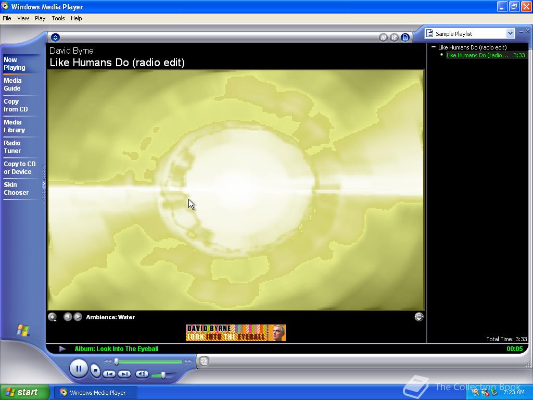Click the David Byrne album art banner
Screen dimensions: 533x400
236,333
